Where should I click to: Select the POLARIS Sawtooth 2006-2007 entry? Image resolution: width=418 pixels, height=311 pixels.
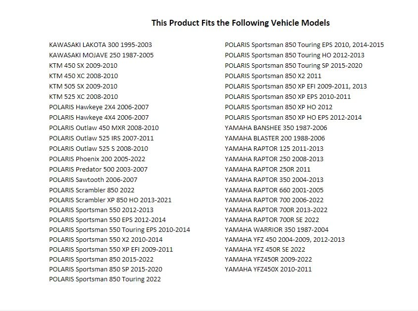[93, 179]
